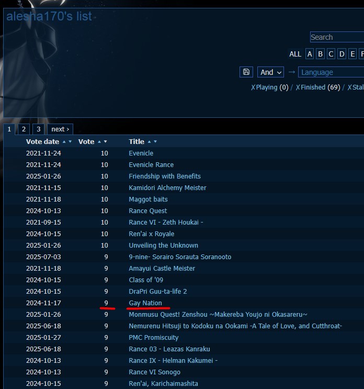This screenshot has height=389, width=364.
Task: Click vote date 2025-07-03
Action: (x=43, y=257)
